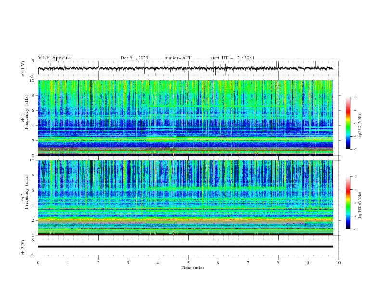Viewport: 381px width, 295px height.
Task: Click the '-3' label on ch.1 colorbar
Action: pyautogui.click(x=355, y=97)
